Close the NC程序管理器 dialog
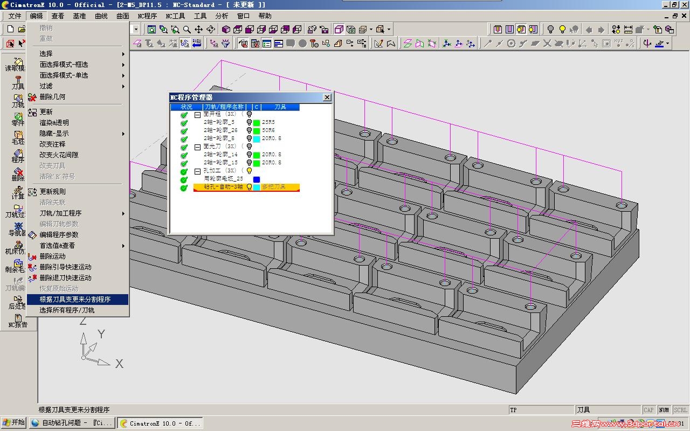The width and height of the screenshot is (690, 431). tap(327, 97)
